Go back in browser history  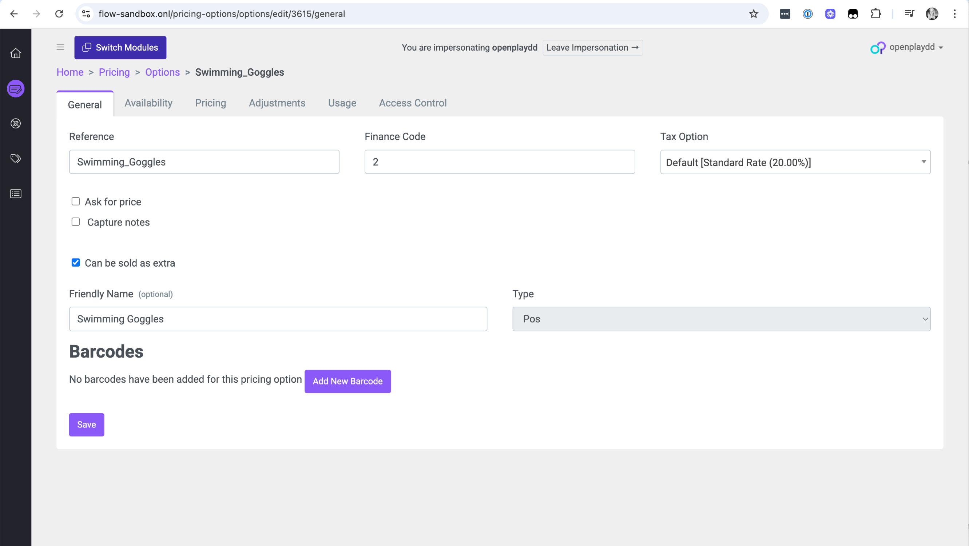pos(14,14)
